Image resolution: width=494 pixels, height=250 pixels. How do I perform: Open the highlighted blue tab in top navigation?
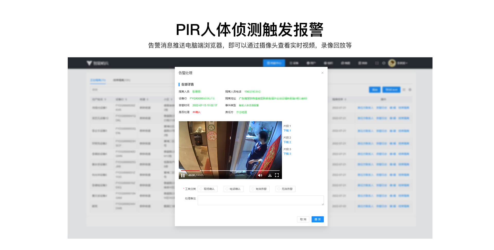274,63
